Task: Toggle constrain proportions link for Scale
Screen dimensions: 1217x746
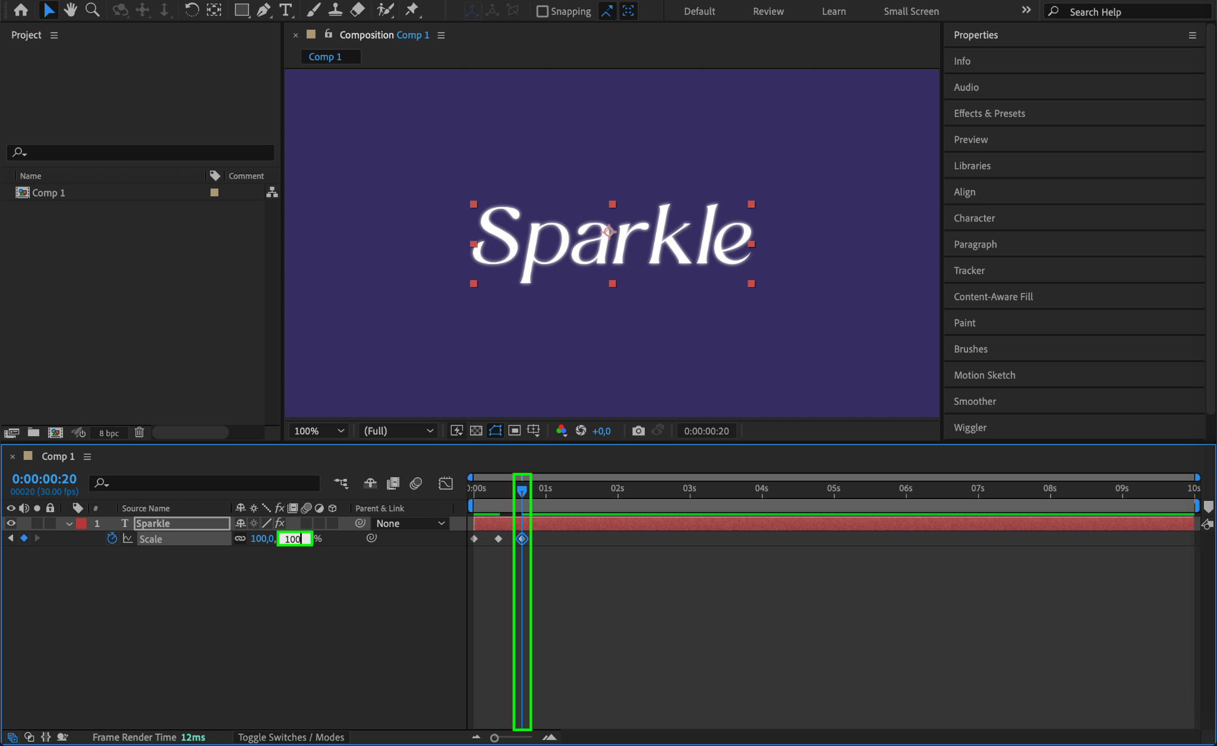Action: (x=240, y=538)
